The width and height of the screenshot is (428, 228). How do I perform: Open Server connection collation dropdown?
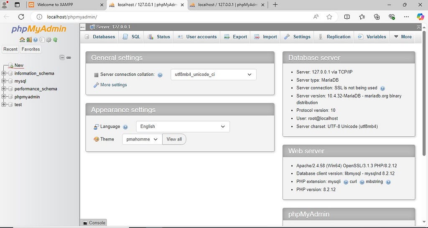(x=214, y=75)
